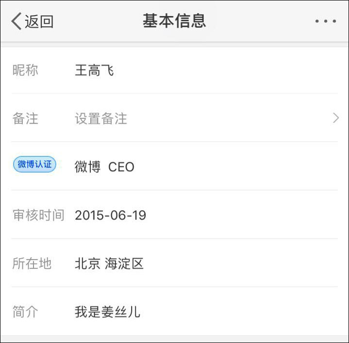Tap the 微博认证 verification badge
Image resolution: width=349 pixels, height=343 pixels.
[34, 165]
